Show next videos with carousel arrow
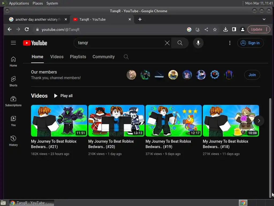This screenshot has height=206, width=274. click(259, 121)
